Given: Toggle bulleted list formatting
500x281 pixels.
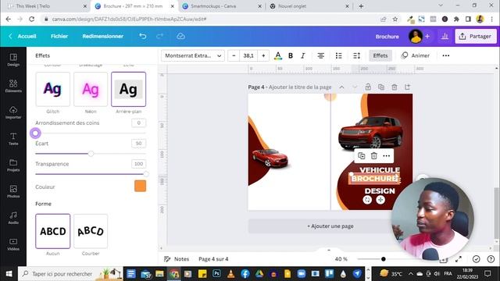Looking at the screenshot, I should click(x=338, y=55).
